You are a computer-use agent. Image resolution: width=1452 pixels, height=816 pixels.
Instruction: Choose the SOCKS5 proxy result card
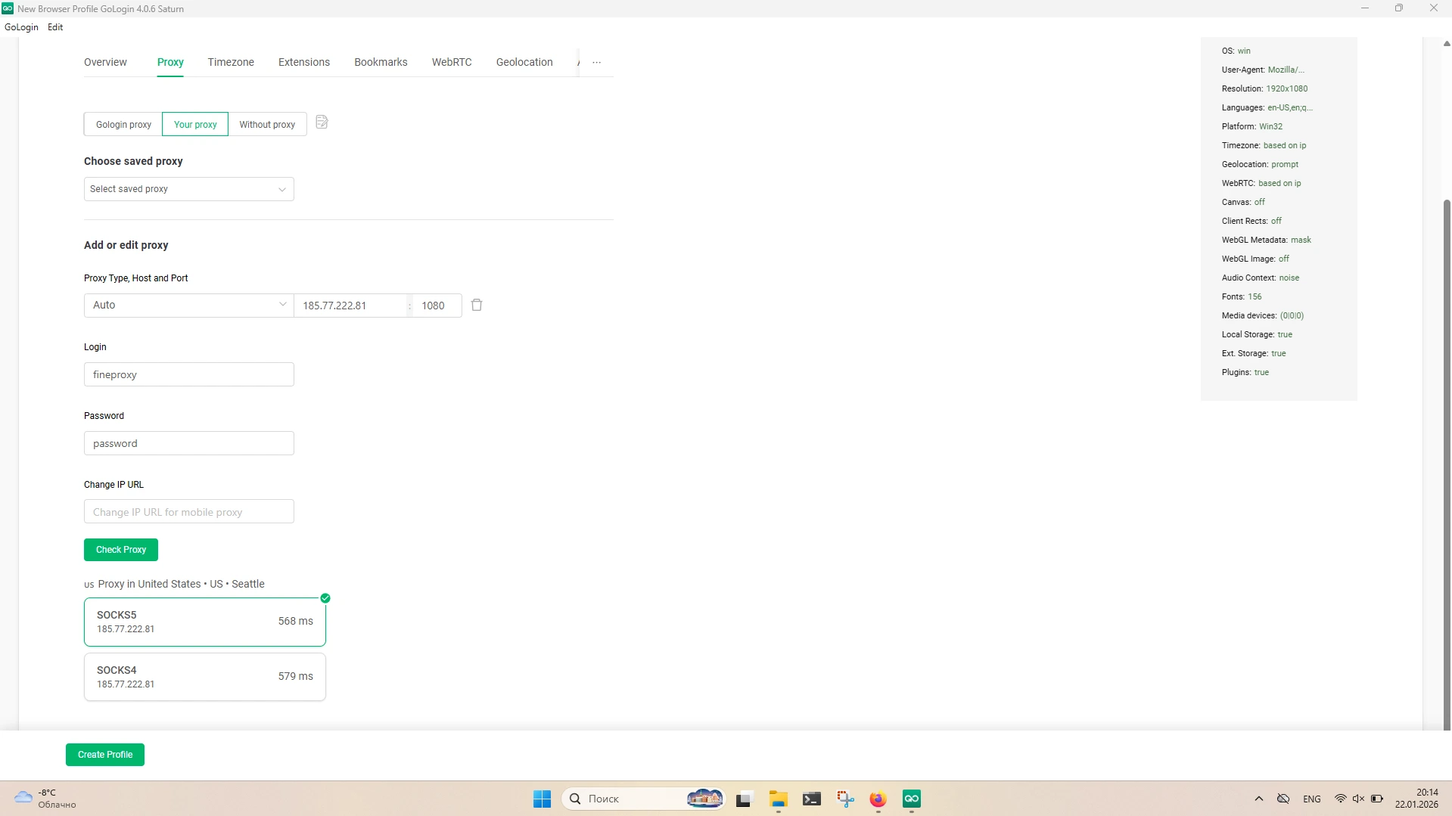point(205,622)
